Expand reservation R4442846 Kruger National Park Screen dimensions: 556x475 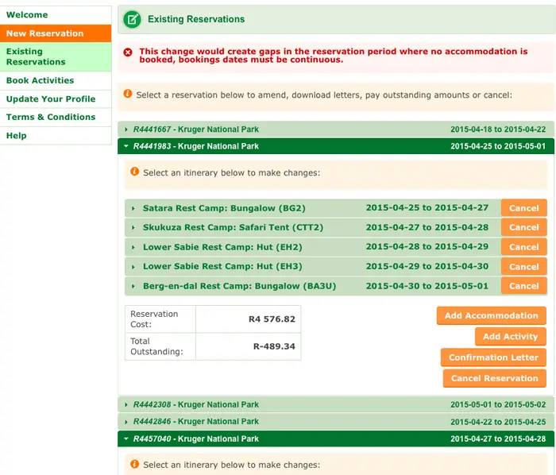[336, 422]
